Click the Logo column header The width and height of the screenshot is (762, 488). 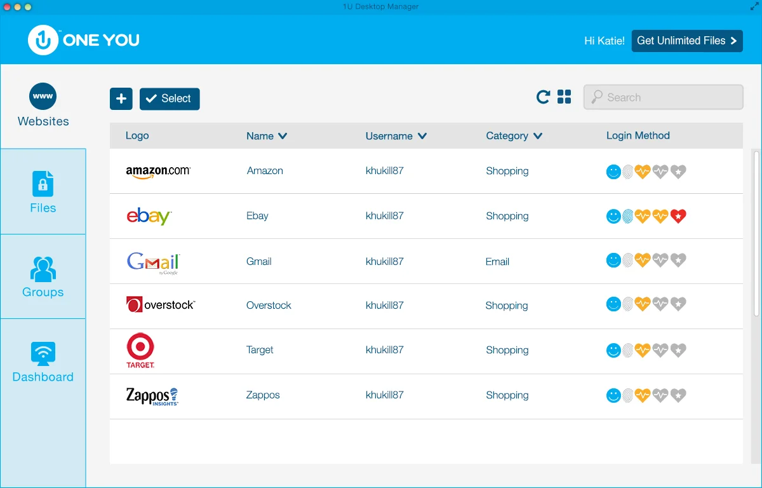coord(137,135)
